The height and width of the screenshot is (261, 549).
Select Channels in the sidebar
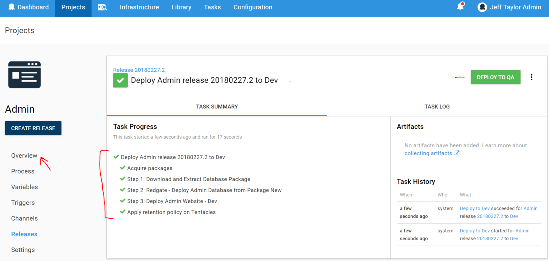[x=24, y=218]
